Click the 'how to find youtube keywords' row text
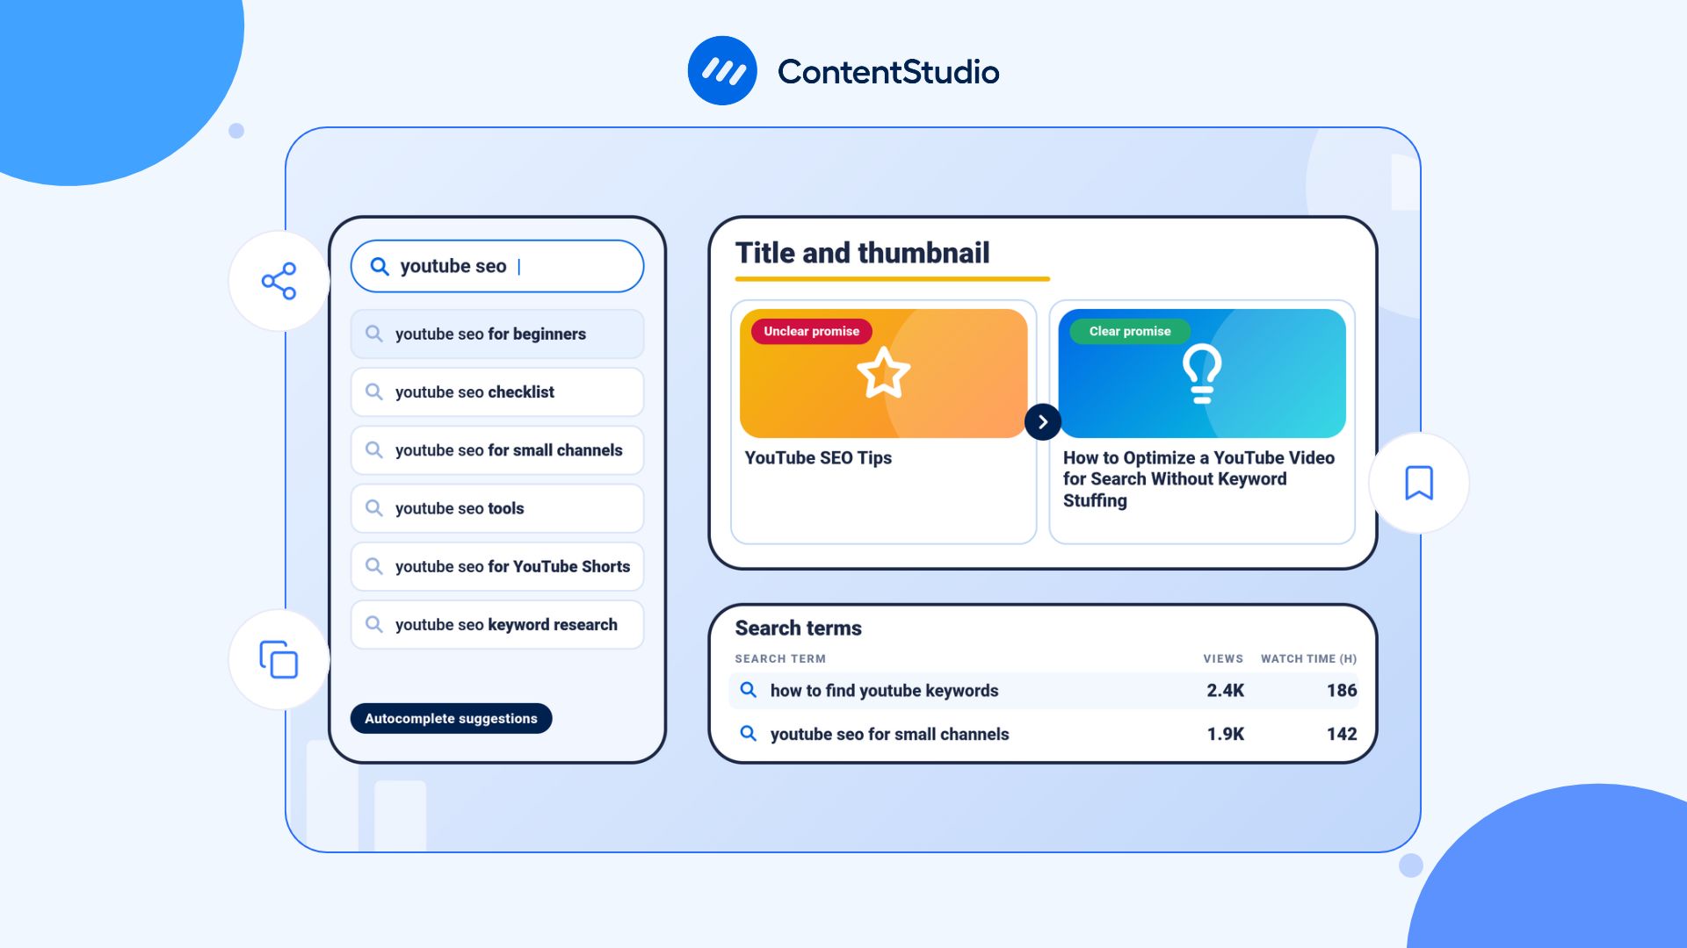The image size is (1687, 948). [x=884, y=690]
